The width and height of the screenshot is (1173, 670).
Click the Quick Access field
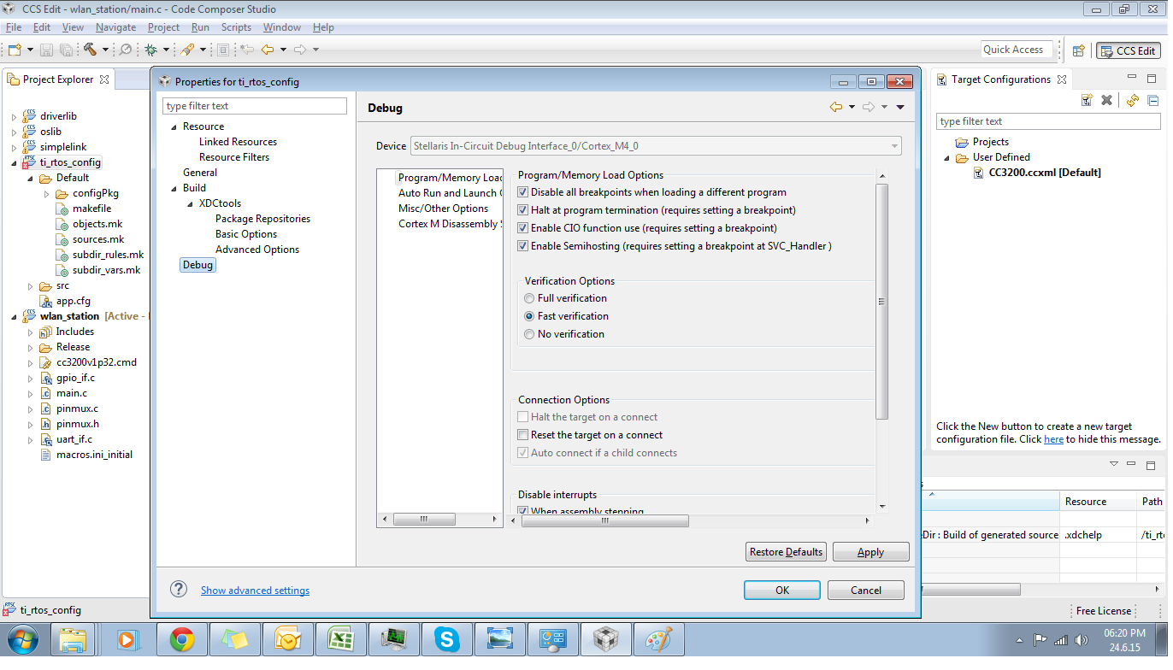1018,50
